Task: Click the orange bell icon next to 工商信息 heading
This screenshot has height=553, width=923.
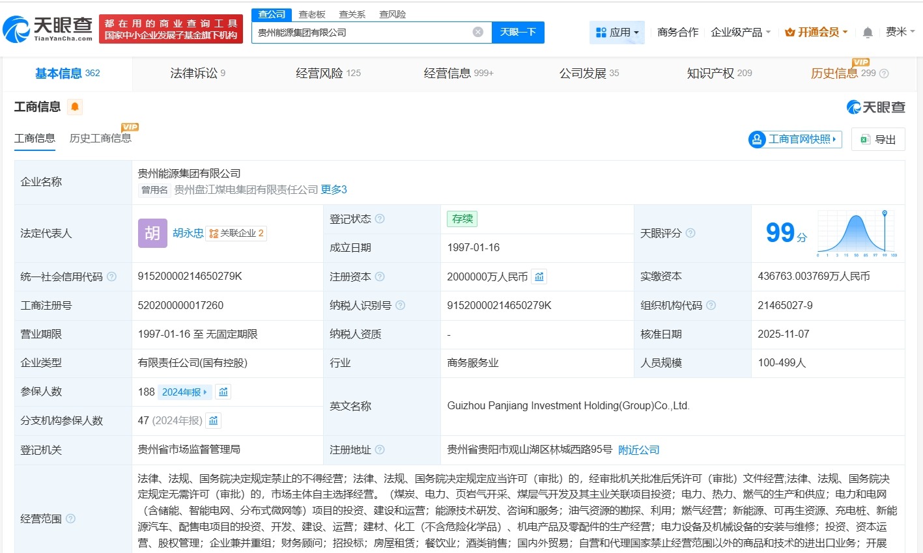Action: click(74, 107)
